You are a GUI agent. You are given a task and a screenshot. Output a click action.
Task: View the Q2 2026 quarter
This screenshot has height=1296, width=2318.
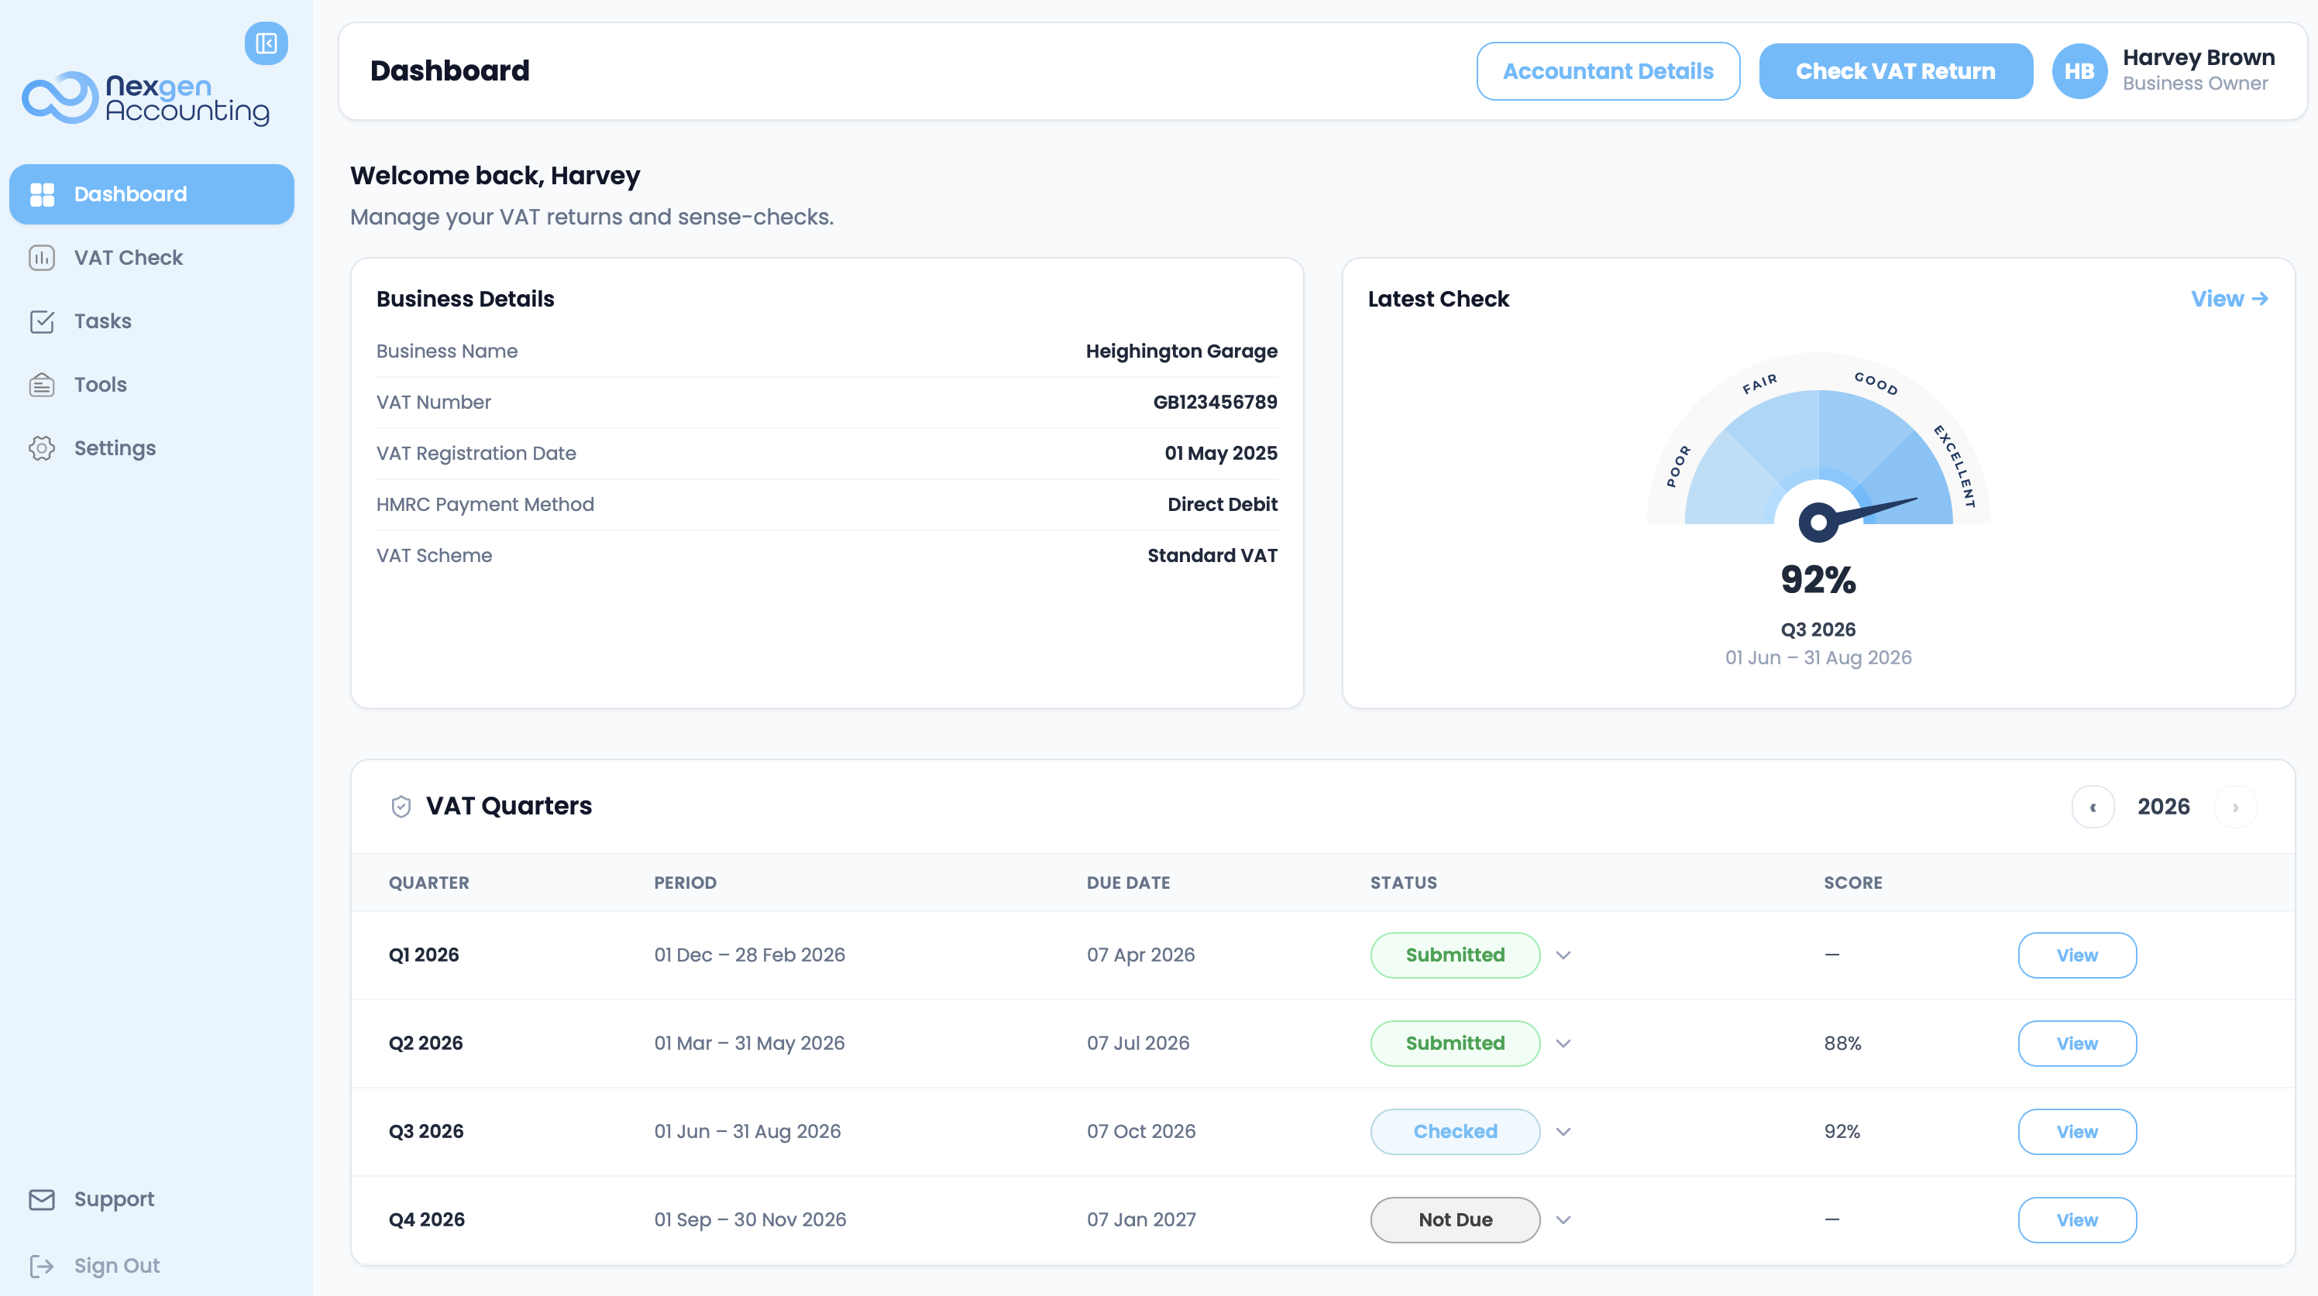pyautogui.click(x=2077, y=1044)
